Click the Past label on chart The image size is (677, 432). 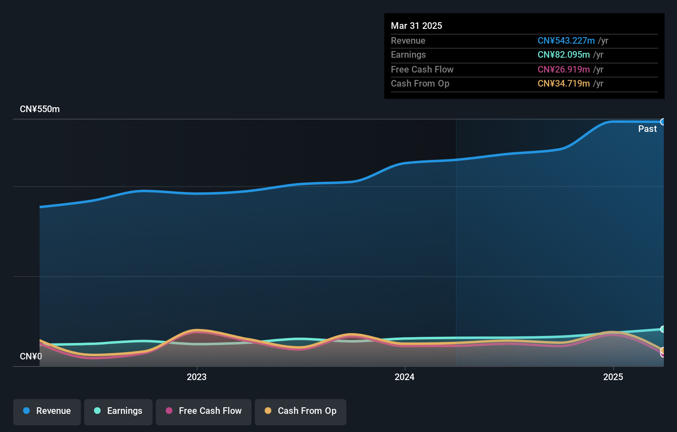(x=647, y=129)
